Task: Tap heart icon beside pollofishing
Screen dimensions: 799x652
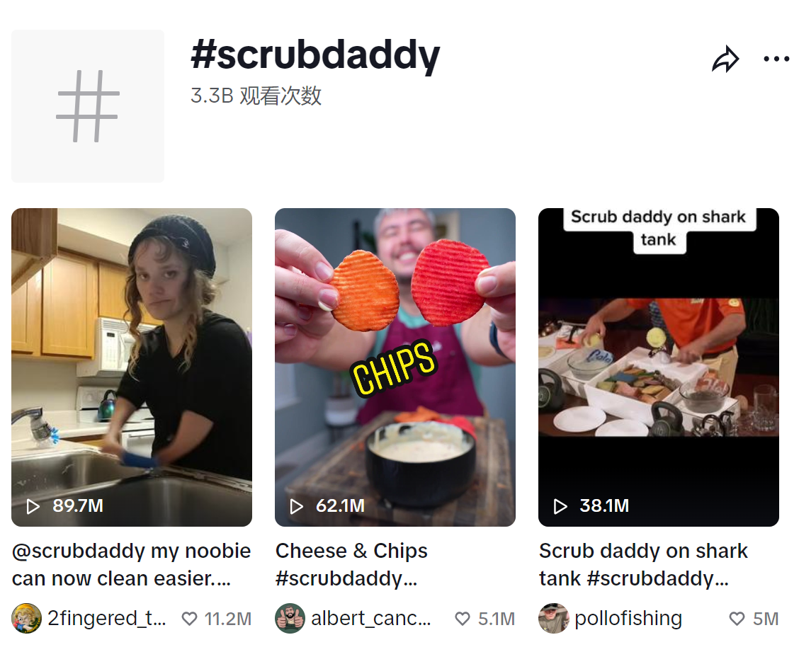Action: click(737, 619)
